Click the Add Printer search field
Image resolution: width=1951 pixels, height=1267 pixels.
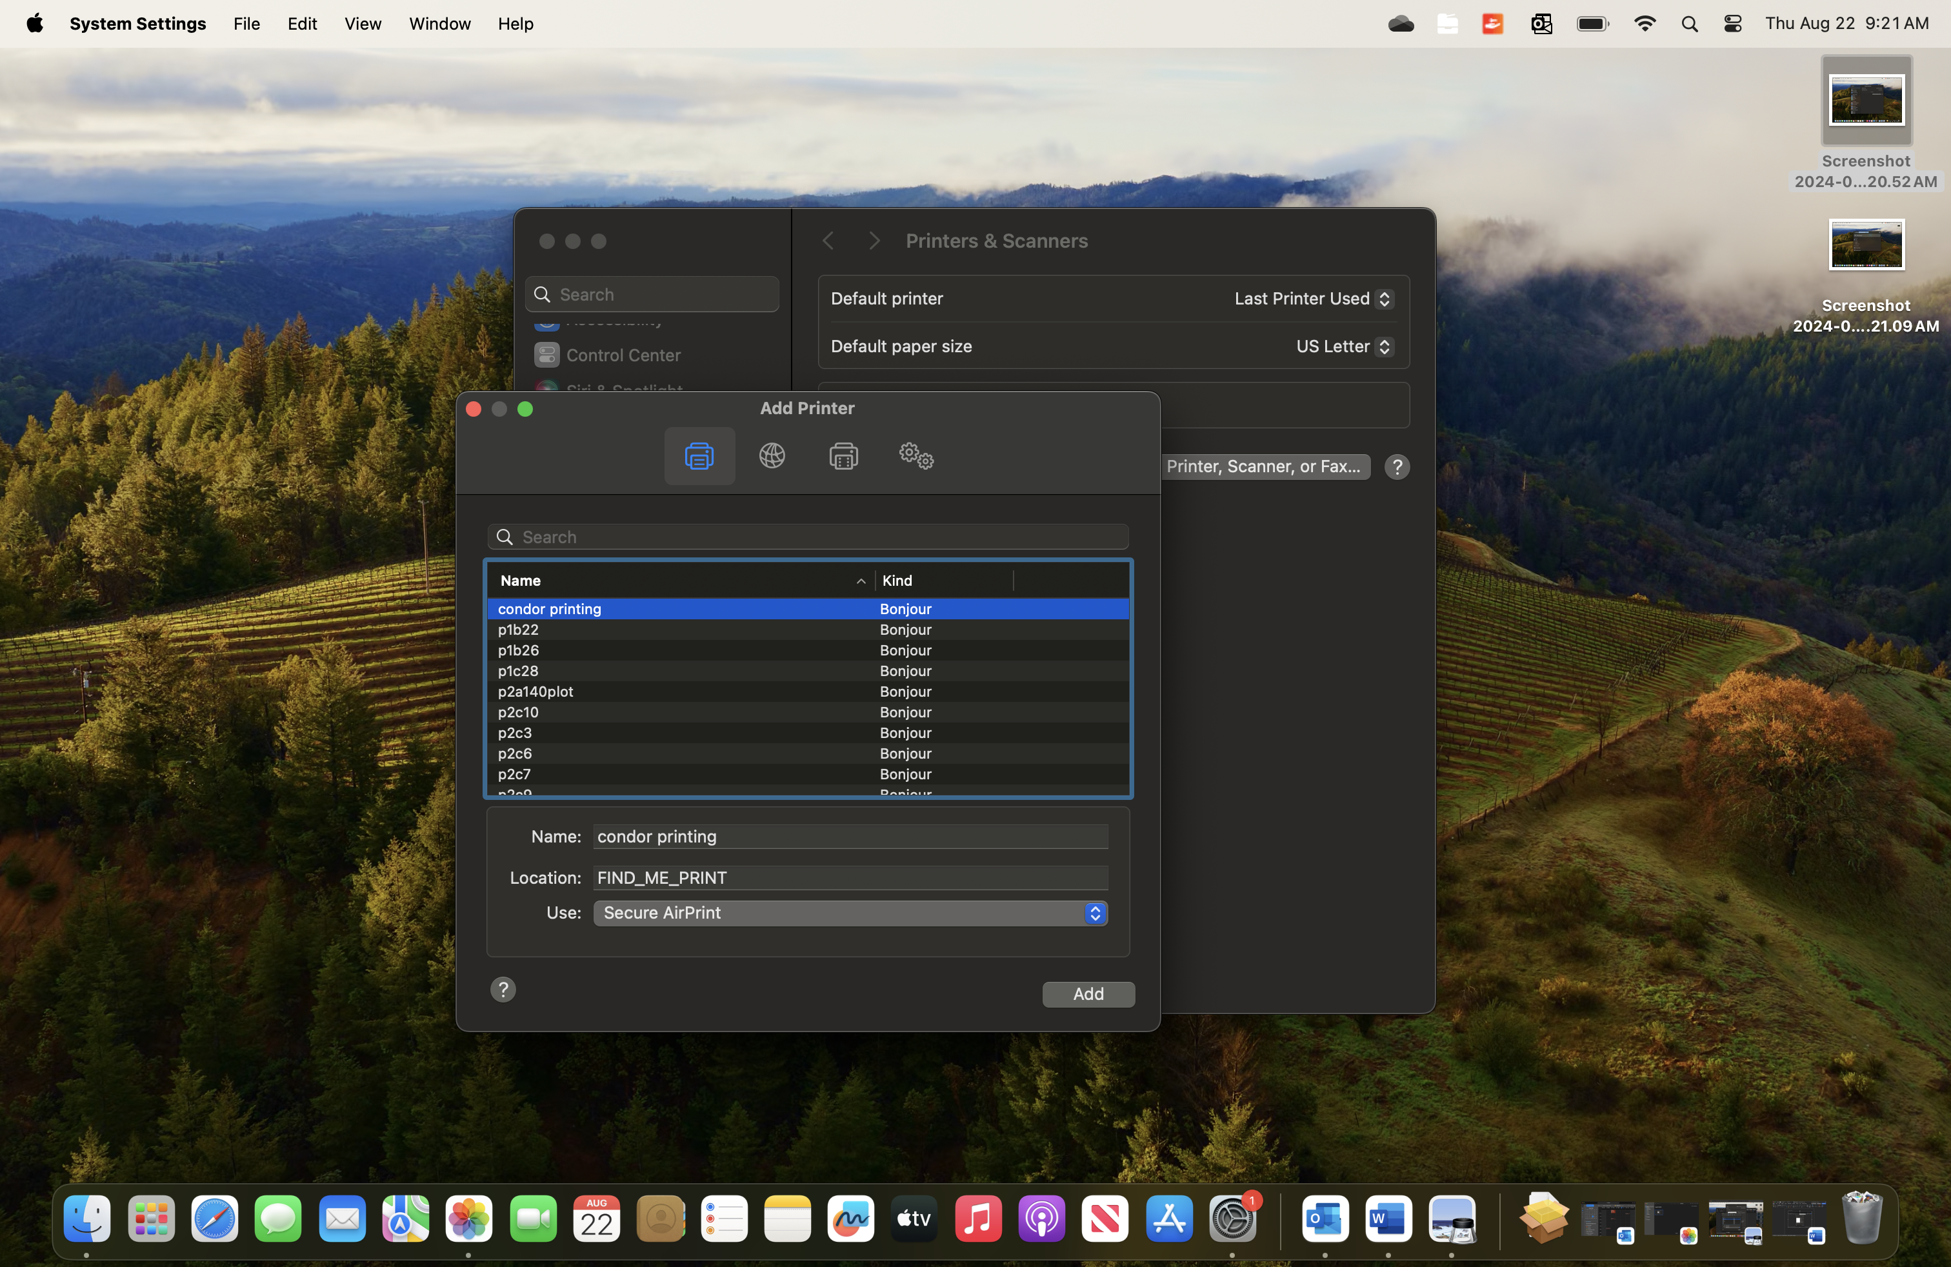(808, 537)
